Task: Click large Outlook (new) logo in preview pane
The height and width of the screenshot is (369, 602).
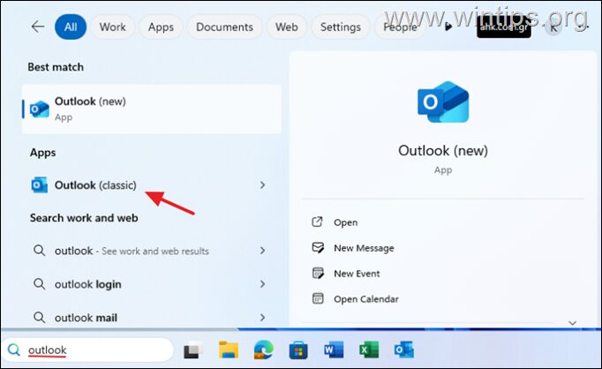Action: pyautogui.click(x=443, y=102)
